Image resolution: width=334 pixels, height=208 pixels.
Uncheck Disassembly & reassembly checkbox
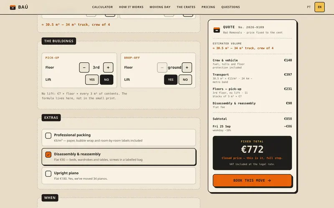[x=48, y=154]
